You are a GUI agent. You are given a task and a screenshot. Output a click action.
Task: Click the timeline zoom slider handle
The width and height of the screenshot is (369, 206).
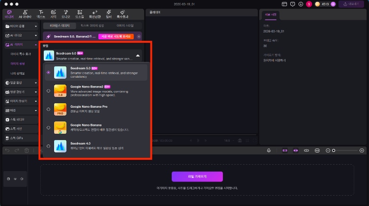334,150
